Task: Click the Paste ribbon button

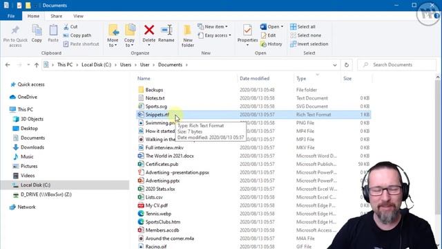Action: (53, 34)
